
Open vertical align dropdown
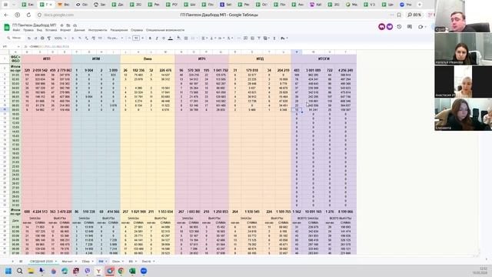tap(212, 38)
